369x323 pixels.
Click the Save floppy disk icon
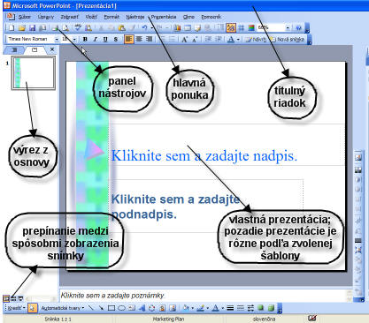coord(32,28)
